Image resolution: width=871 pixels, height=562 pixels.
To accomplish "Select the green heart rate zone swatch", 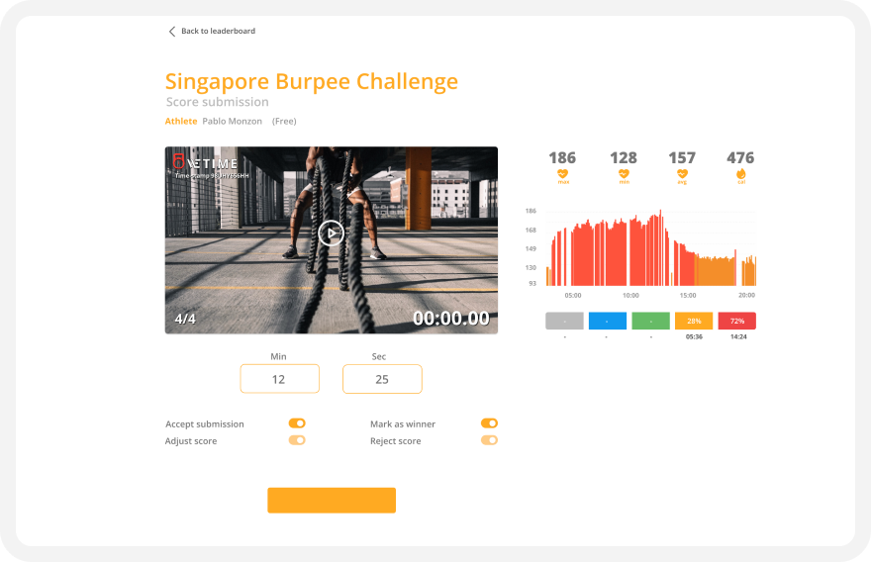I will [650, 321].
